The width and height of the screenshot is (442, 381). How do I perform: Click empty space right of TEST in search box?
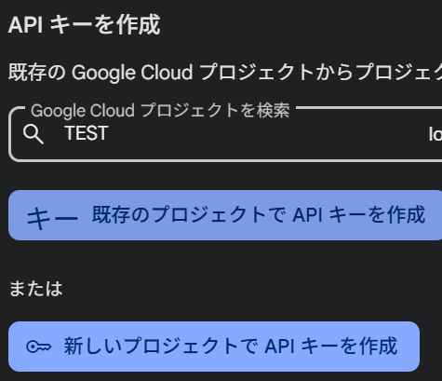(267, 134)
